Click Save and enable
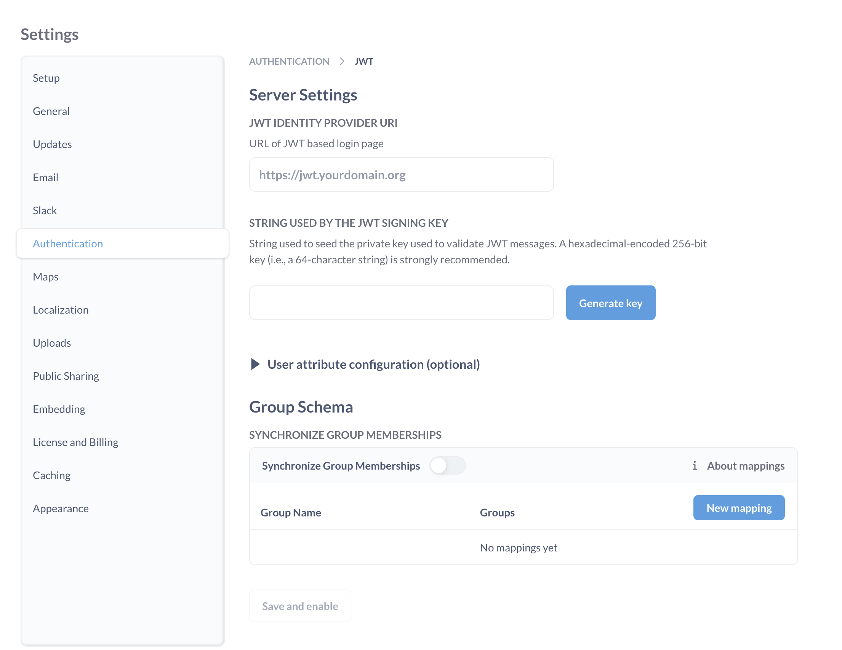The width and height of the screenshot is (842, 650). pyautogui.click(x=300, y=606)
